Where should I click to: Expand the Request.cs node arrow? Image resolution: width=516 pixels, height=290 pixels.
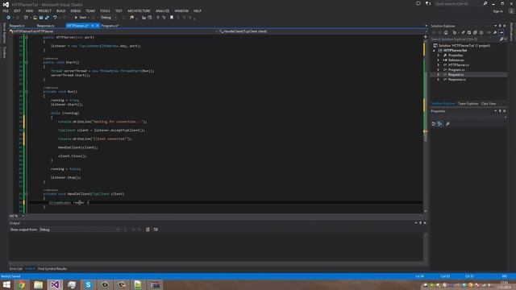click(x=439, y=75)
